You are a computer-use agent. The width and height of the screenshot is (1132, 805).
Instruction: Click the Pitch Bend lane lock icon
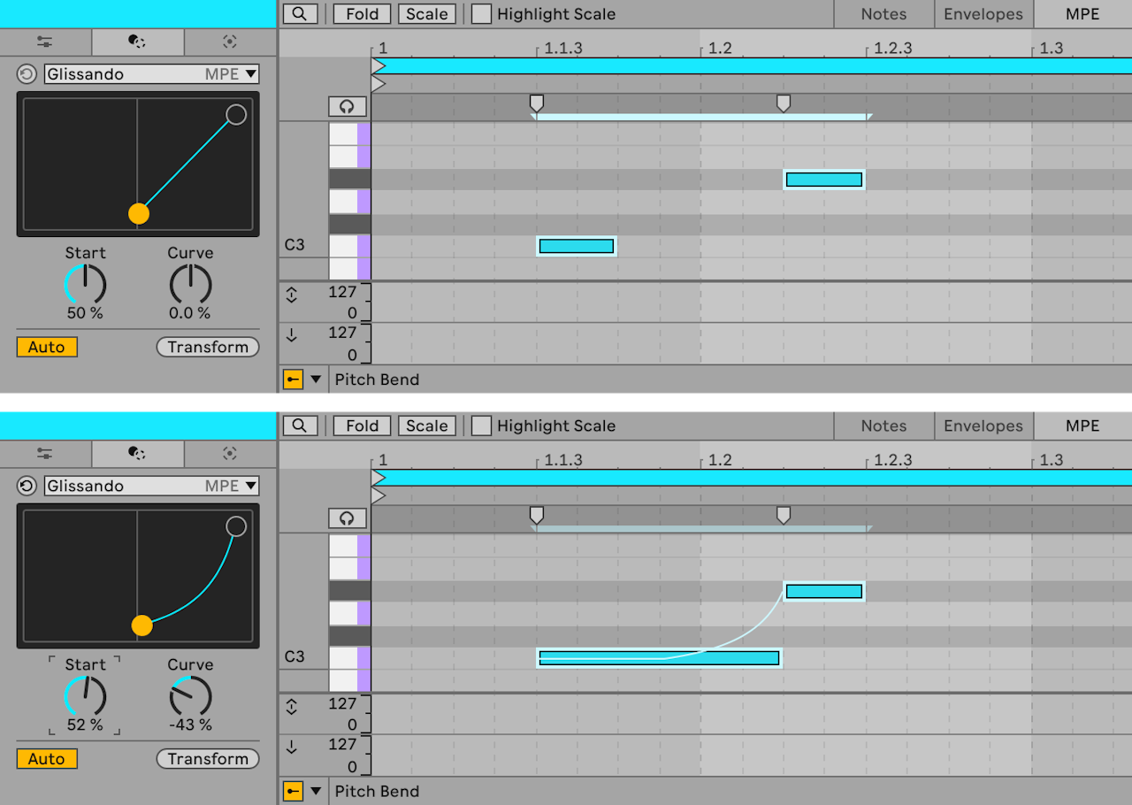292,379
